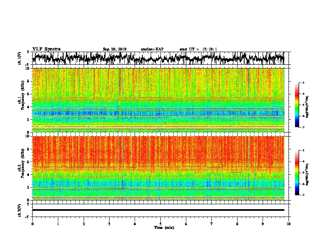Click the "5" tick on the time axis
The width and height of the screenshot is (325, 251).
[160, 224]
